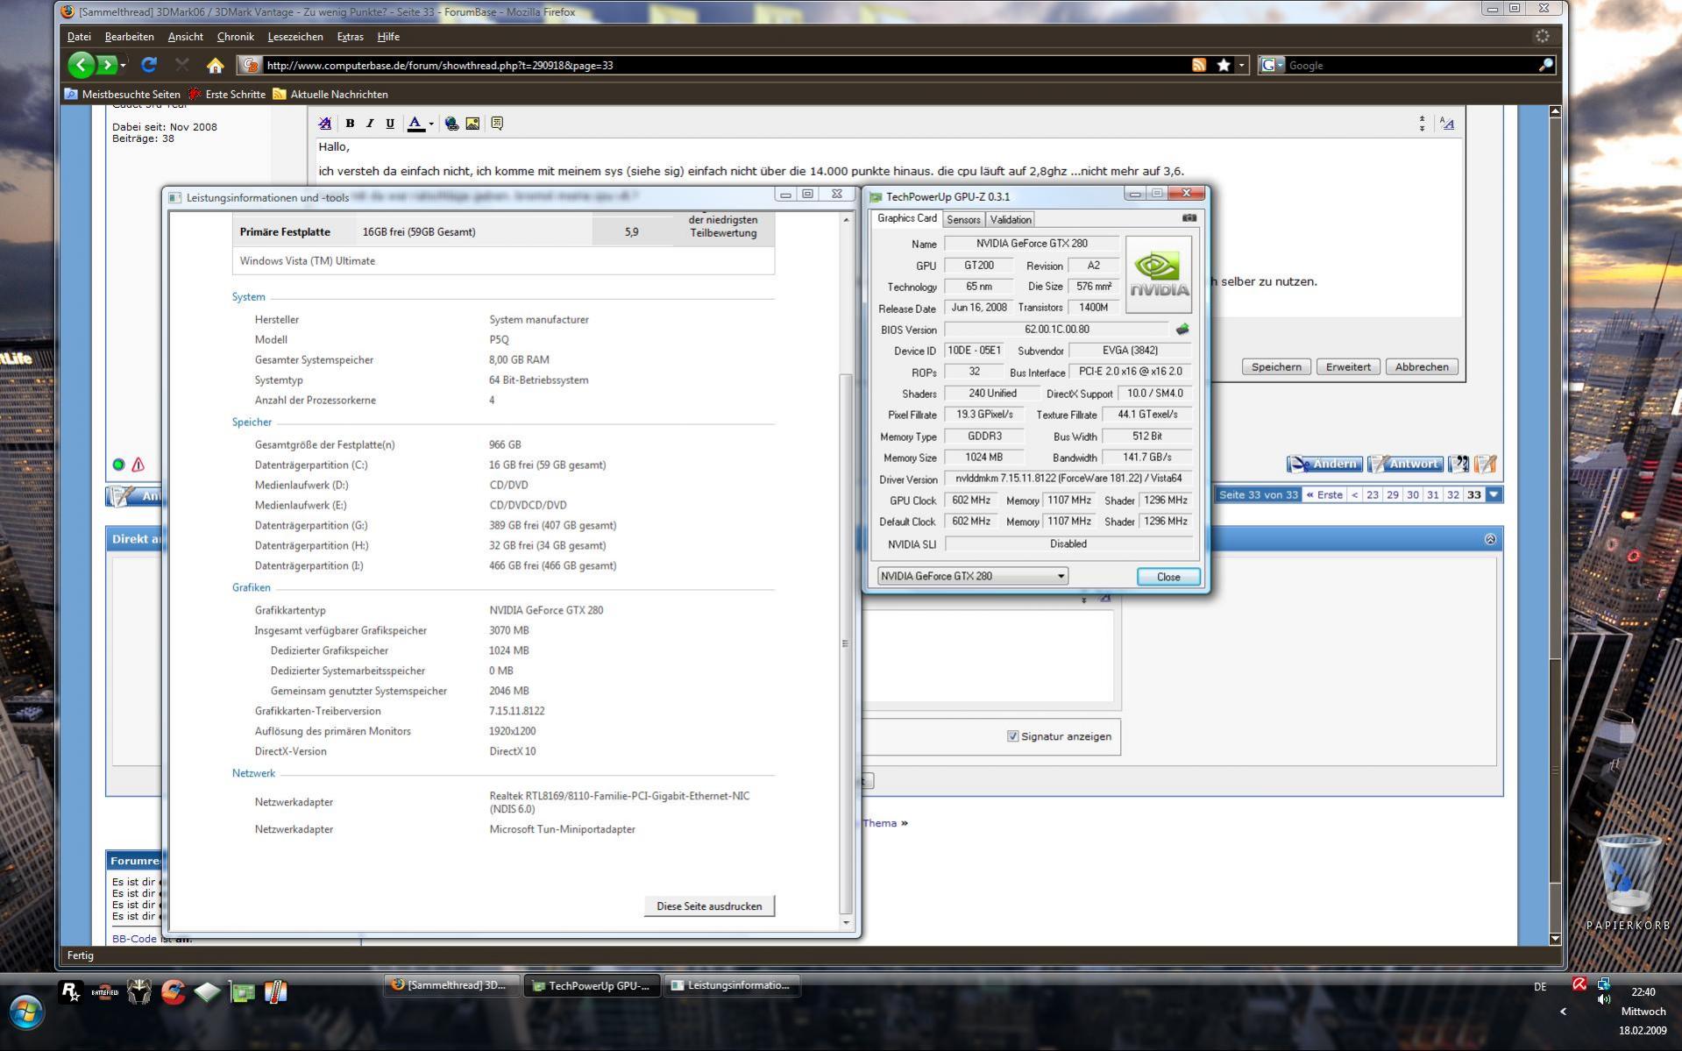
Task: Launch Battlefield 2 from quick launch
Action: coord(105,992)
